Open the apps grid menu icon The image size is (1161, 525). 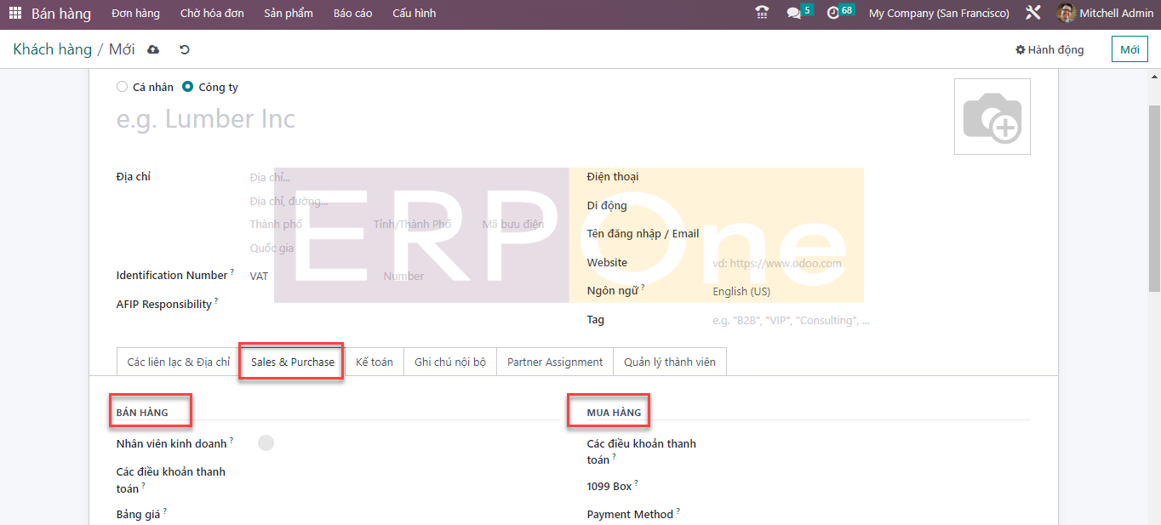coord(15,14)
